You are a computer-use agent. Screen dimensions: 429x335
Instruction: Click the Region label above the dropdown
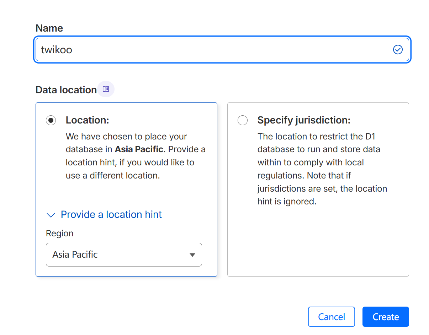pyautogui.click(x=60, y=234)
